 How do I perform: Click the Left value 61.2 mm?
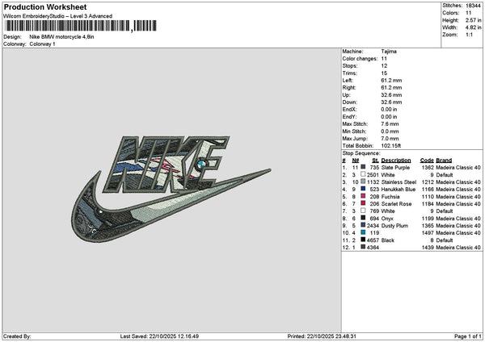pyautogui.click(x=391, y=80)
